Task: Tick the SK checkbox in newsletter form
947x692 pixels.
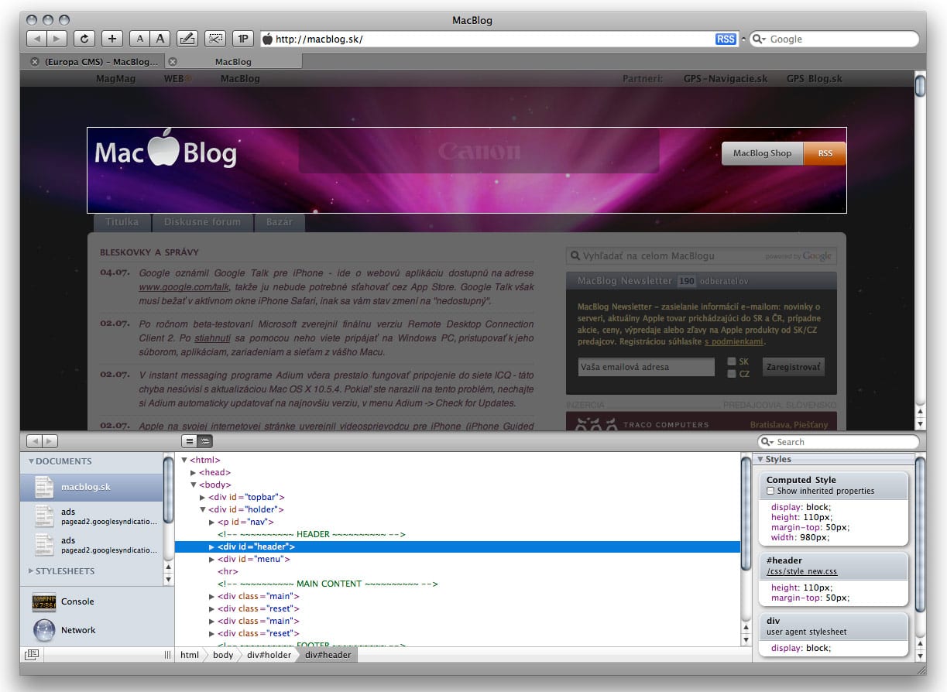Action: (732, 361)
